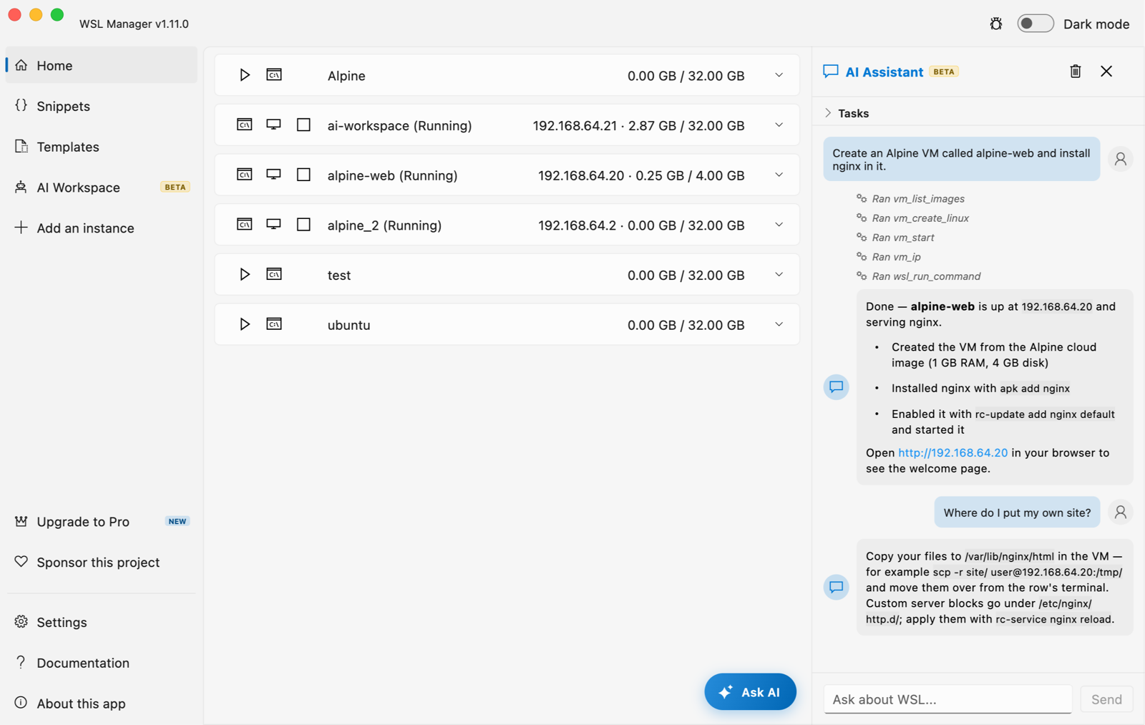Click the bug debug icon
Image resolution: width=1145 pixels, height=725 pixels.
pyautogui.click(x=995, y=24)
